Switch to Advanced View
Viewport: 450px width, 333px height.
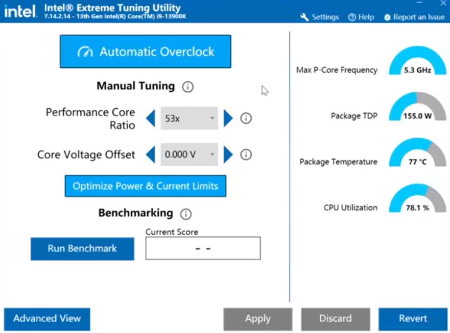[x=47, y=319]
